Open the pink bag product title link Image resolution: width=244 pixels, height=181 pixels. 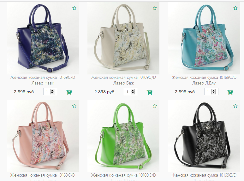[x=43, y=177]
